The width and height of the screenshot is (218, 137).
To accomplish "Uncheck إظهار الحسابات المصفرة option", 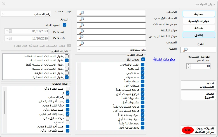I will pos(67,77).
